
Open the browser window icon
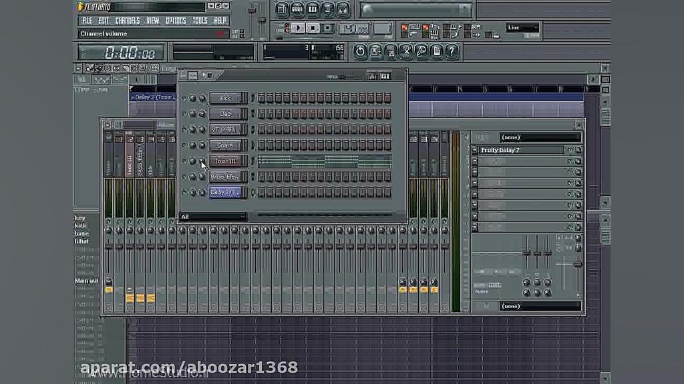pos(327,9)
